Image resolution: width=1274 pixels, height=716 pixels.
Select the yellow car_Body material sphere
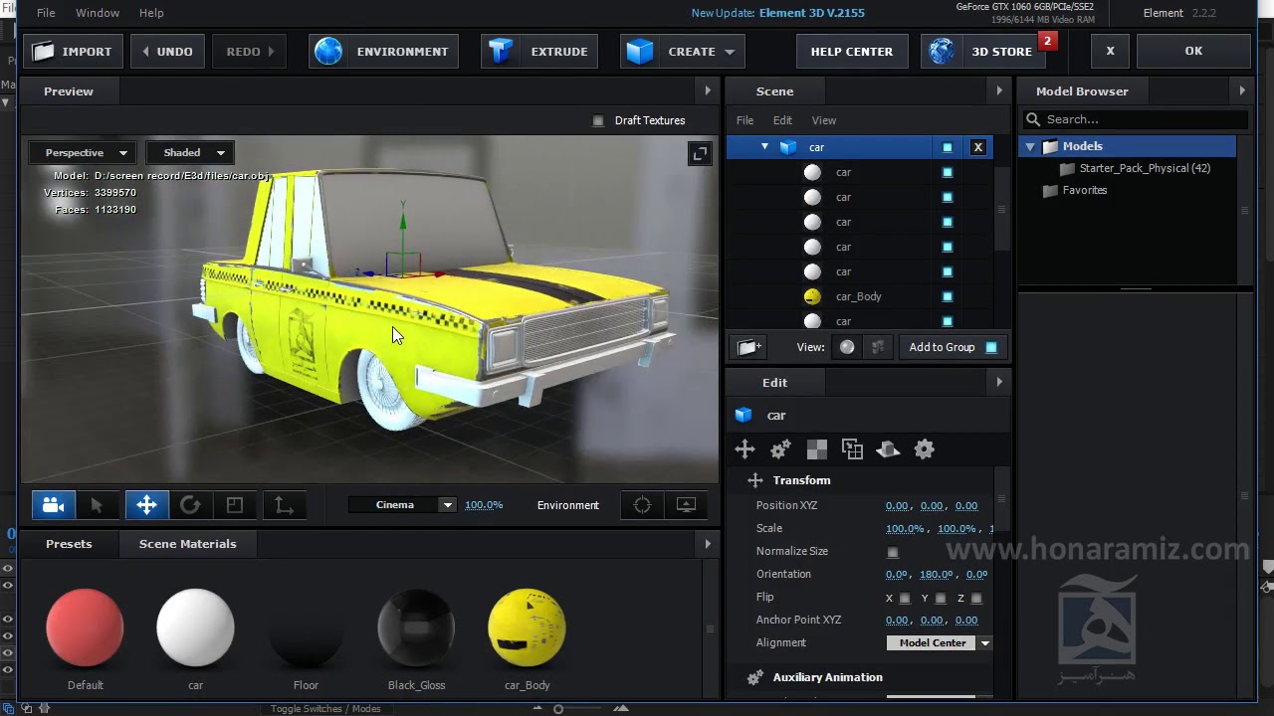pos(527,627)
